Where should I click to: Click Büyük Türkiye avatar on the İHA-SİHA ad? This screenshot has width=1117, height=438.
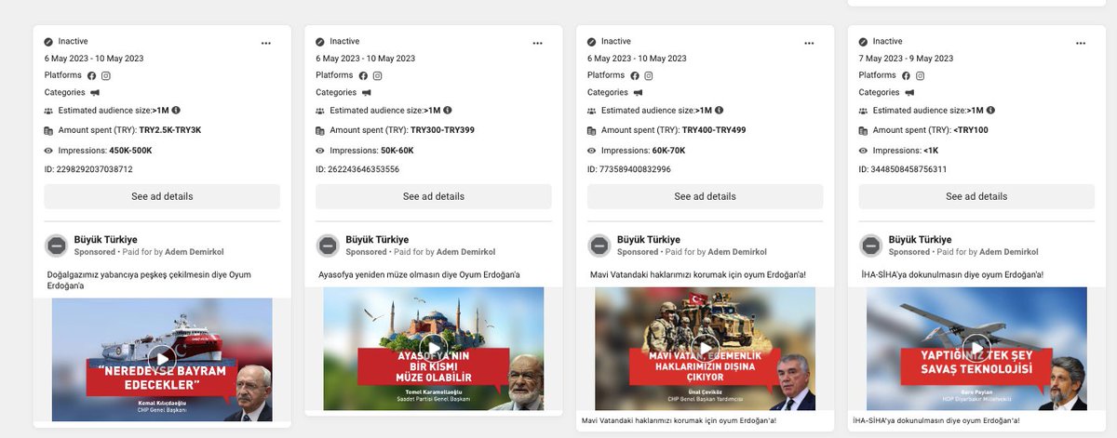click(870, 246)
